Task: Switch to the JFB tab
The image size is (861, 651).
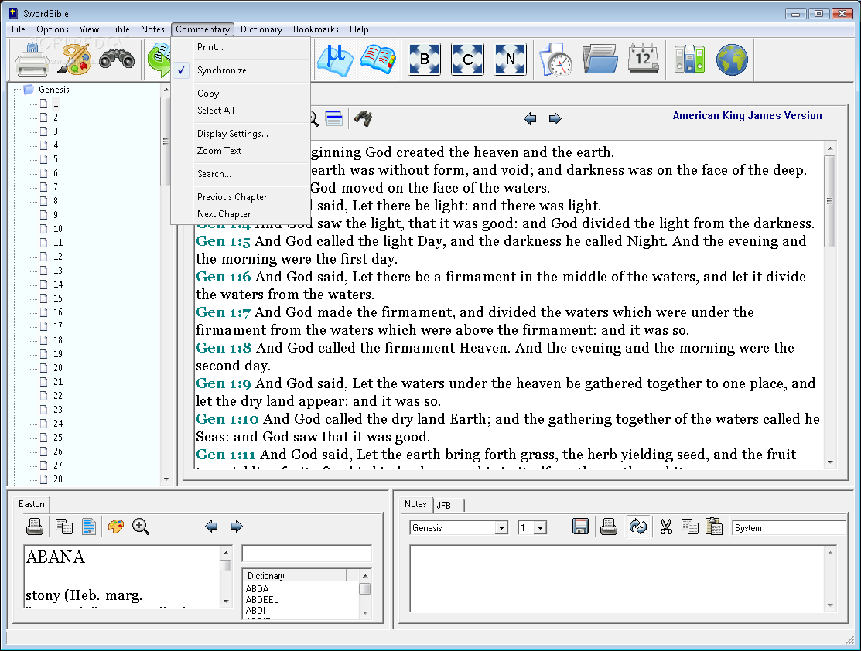Action: 447,505
